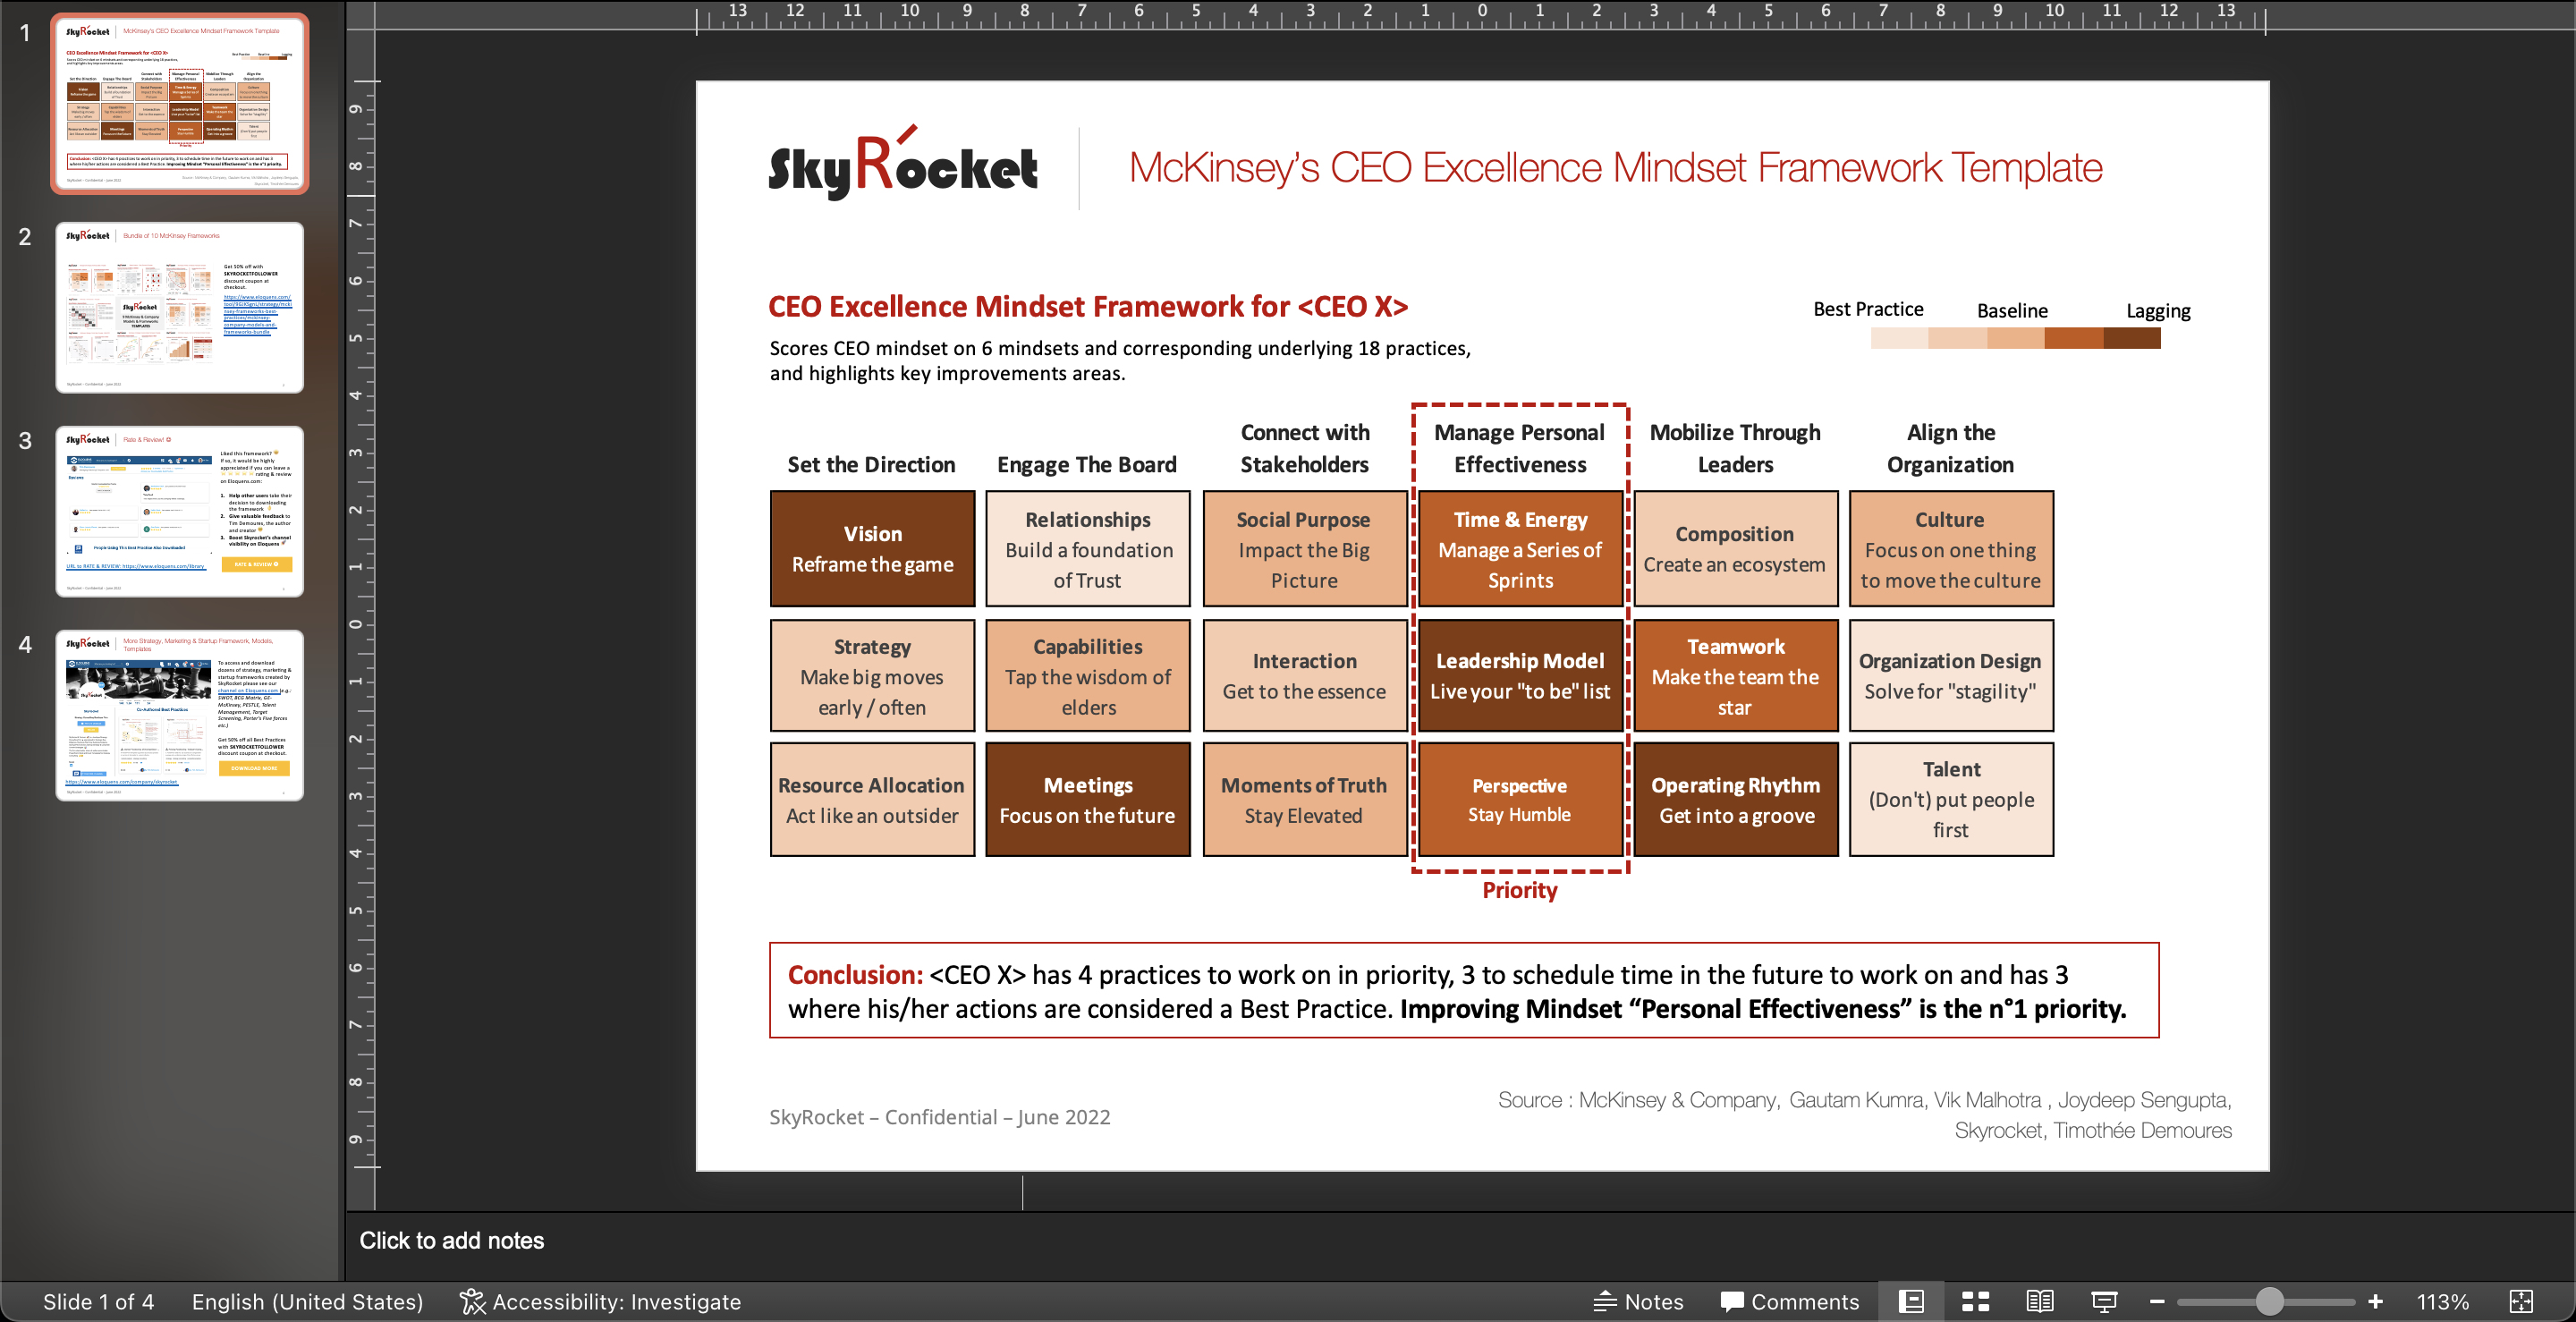Image resolution: width=2576 pixels, height=1322 pixels.
Task: Click the Conclusion text box
Action: 1464,990
